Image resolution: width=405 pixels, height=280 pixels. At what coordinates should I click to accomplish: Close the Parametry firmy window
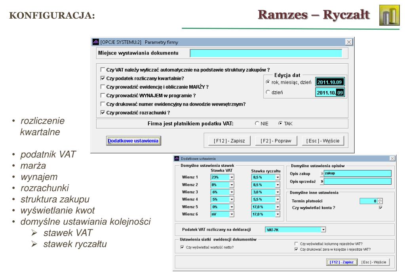pos(349,42)
